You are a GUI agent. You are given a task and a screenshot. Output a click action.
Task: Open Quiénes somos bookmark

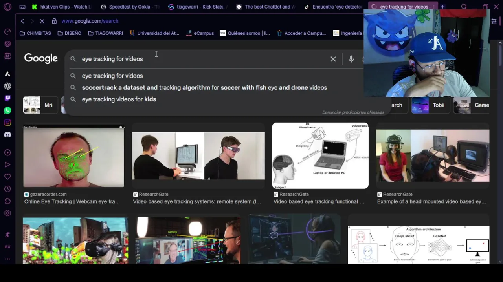(245, 33)
